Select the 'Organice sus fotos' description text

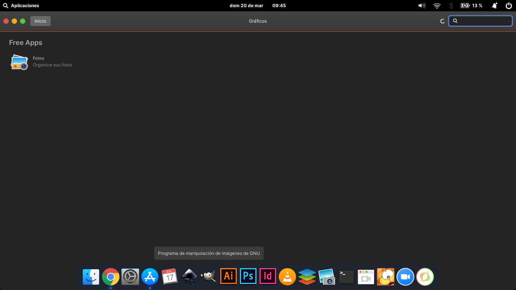click(x=53, y=65)
